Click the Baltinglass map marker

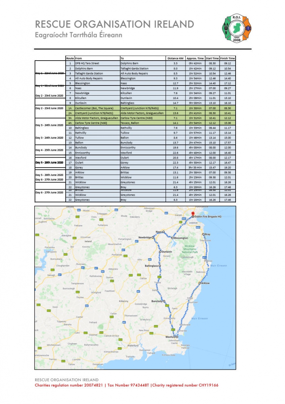(x=160, y=266)
